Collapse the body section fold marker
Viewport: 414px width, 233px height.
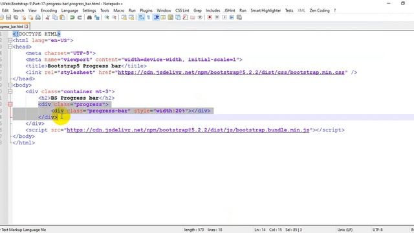point(10,85)
